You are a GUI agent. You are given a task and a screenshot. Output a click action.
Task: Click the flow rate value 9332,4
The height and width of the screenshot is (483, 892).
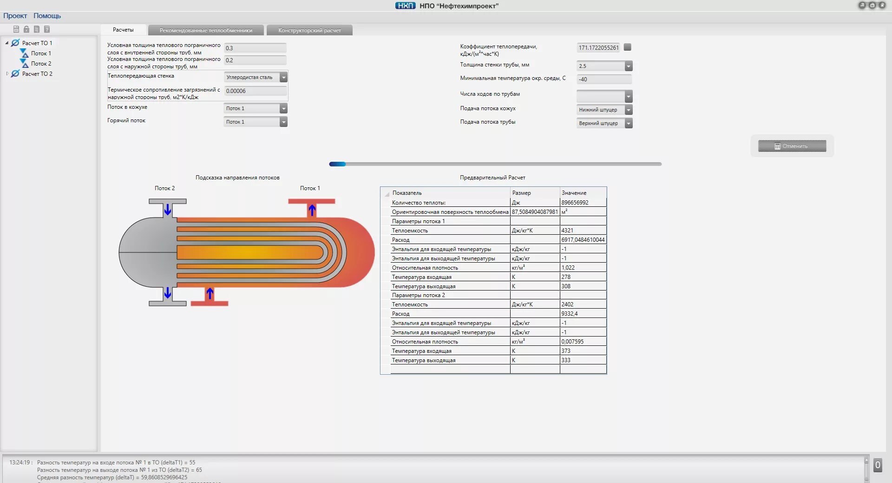[583, 314]
